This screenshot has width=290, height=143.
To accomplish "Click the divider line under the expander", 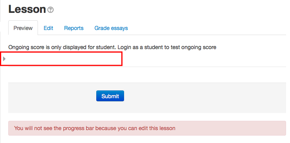I will pos(147,67).
